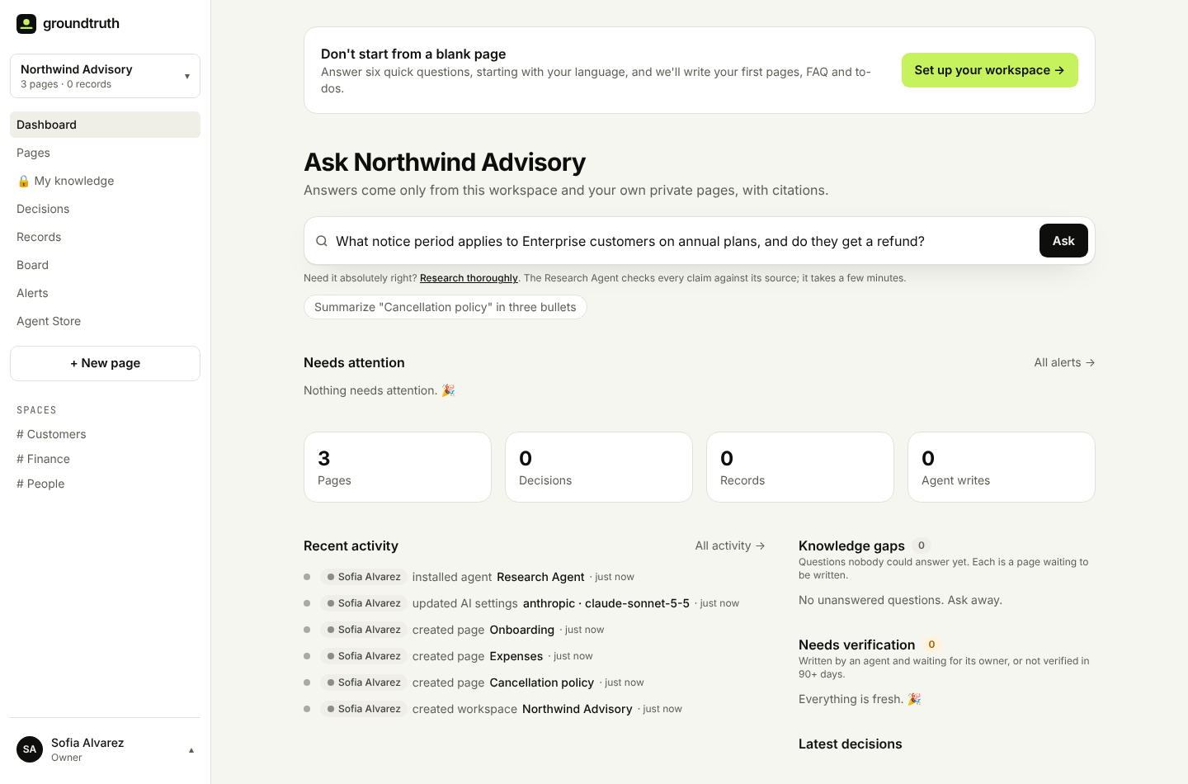Open My knowledge in the sidebar
Screen dimensions: 1188x784
tap(105, 181)
